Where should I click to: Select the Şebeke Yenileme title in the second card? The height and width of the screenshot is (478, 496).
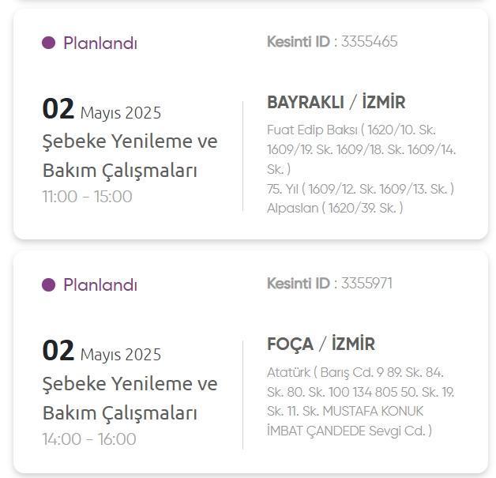pyautogui.click(x=130, y=398)
